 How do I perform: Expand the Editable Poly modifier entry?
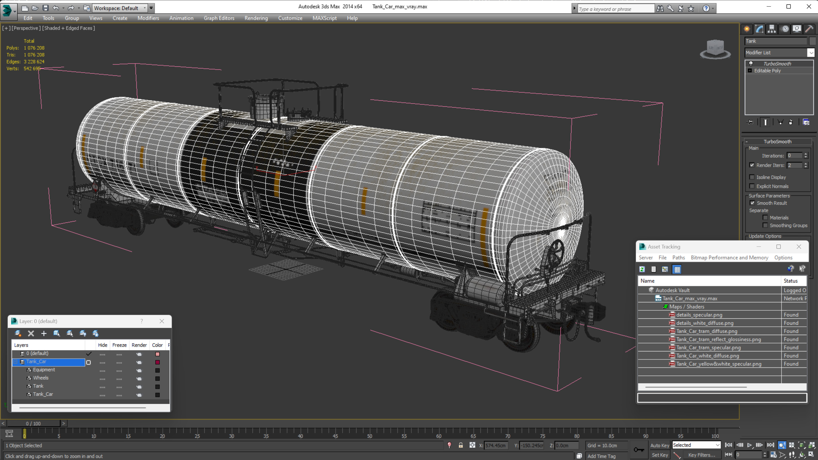750,71
